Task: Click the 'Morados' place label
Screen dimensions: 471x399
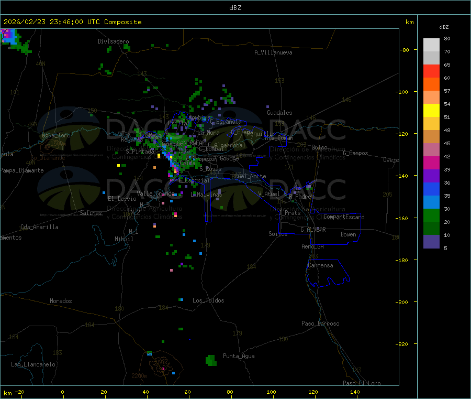Action: click(61, 301)
